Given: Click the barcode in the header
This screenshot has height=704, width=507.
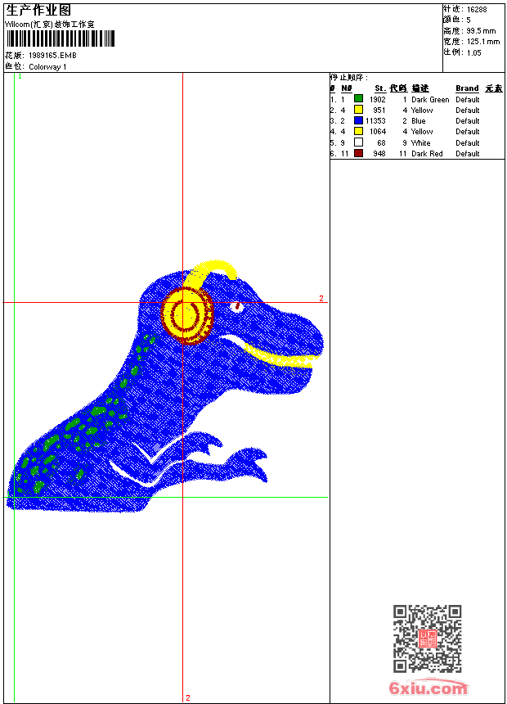Looking at the screenshot, I should (61, 38).
